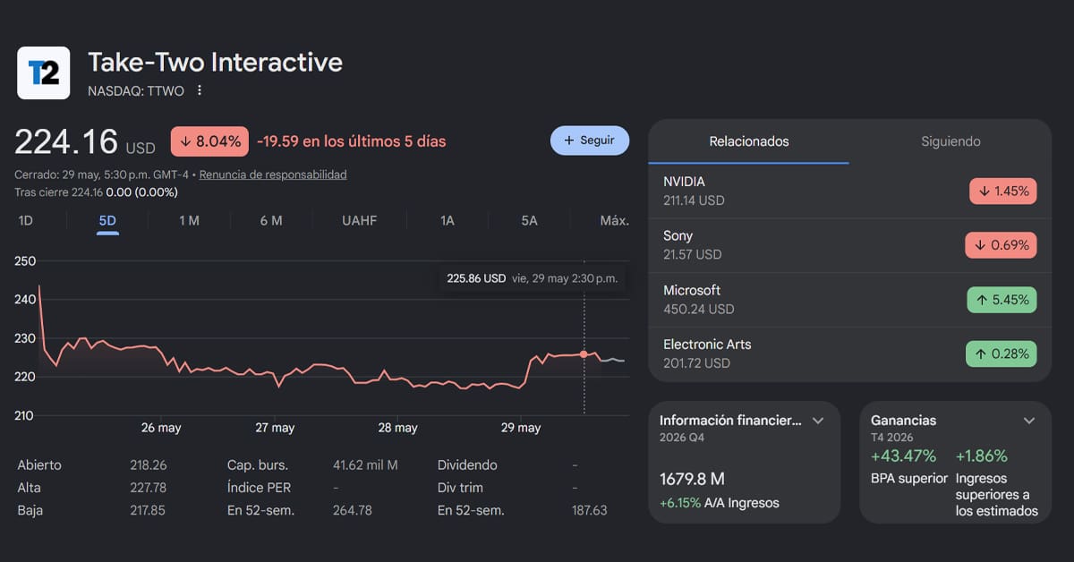The height and width of the screenshot is (562, 1074).
Task: Click NVIDIA's 1.45% down badge
Action: (1002, 191)
